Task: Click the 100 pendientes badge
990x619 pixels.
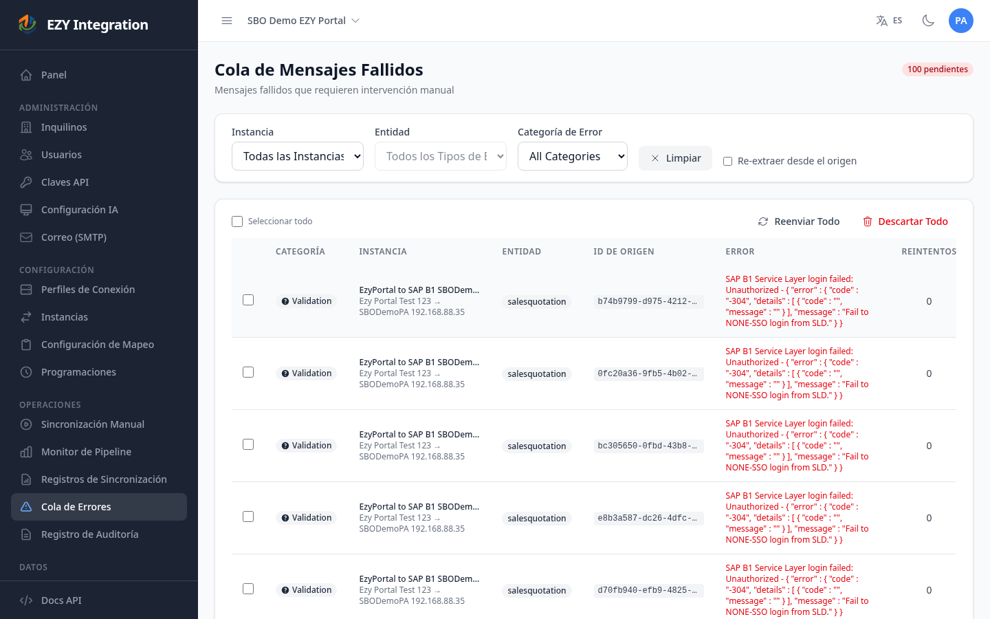Action: pyautogui.click(x=938, y=69)
